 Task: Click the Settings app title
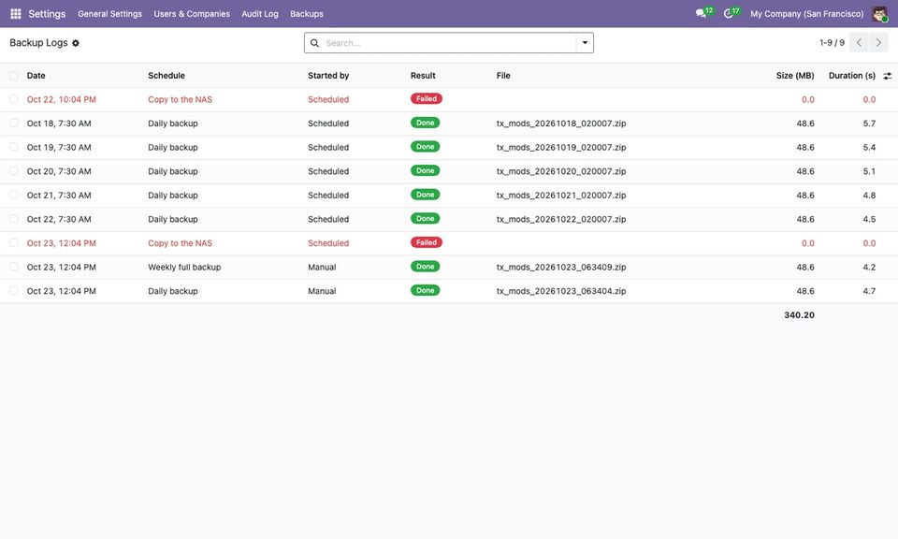47,14
